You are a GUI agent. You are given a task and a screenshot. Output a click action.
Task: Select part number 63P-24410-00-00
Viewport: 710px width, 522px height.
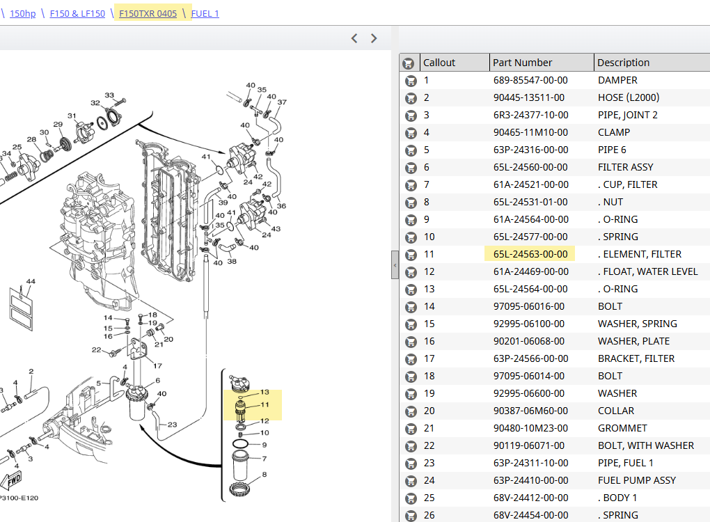530,481
